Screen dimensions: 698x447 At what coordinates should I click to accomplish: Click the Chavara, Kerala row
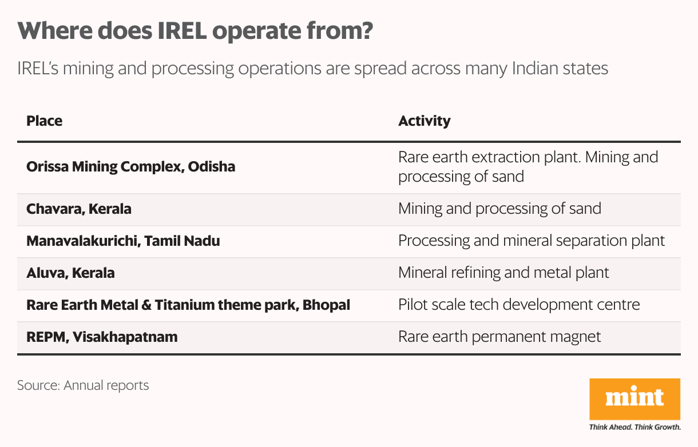(349, 209)
